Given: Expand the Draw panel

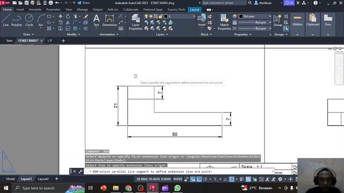Looking at the screenshot, I should (x=28, y=34).
